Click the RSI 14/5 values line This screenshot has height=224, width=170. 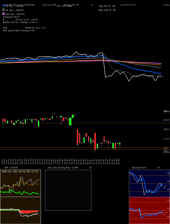tap(20, 20)
